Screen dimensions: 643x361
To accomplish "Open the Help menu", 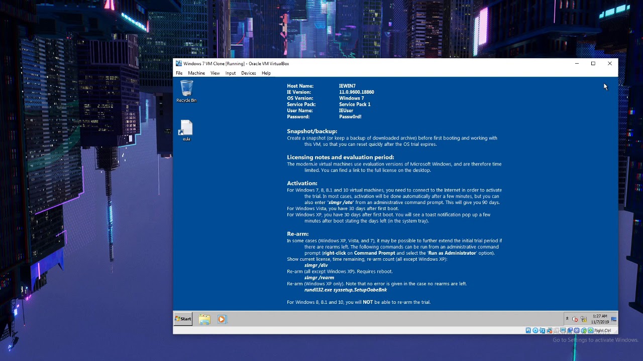I will click(266, 73).
